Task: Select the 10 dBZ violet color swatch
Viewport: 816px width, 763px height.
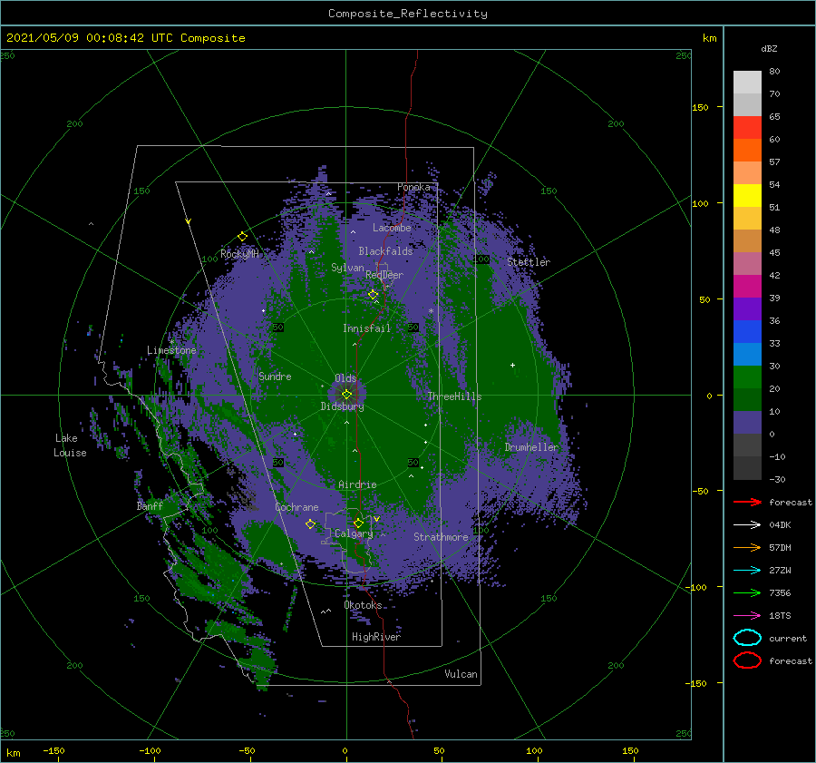Action: point(747,423)
